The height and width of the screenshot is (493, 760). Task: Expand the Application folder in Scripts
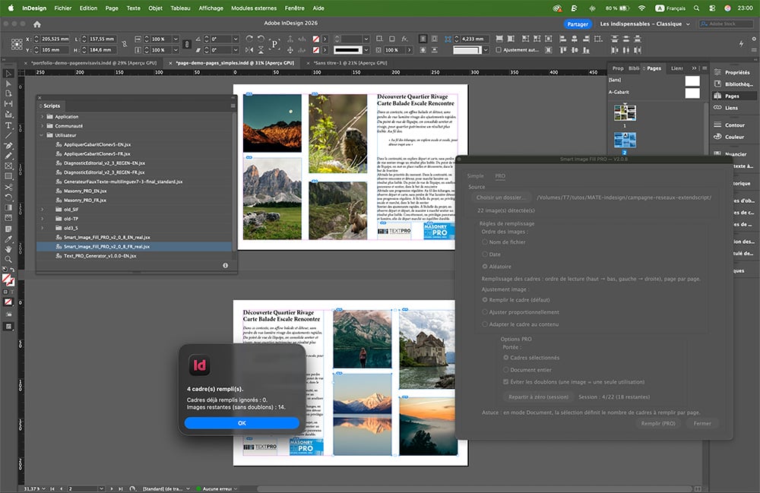pos(43,117)
